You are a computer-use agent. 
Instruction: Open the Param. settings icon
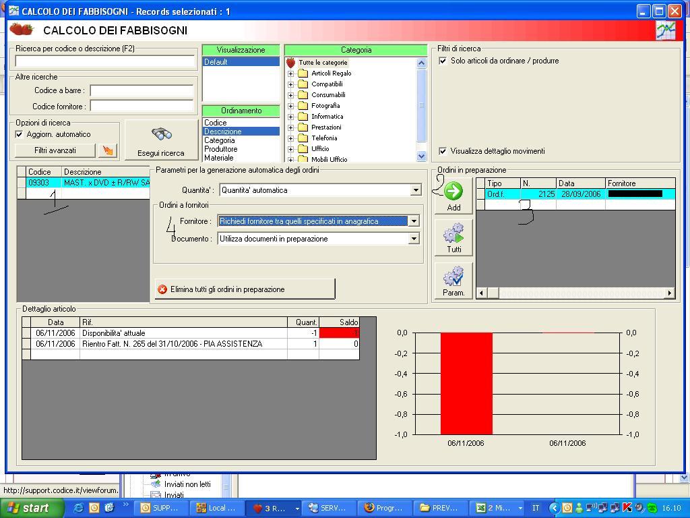(x=453, y=277)
